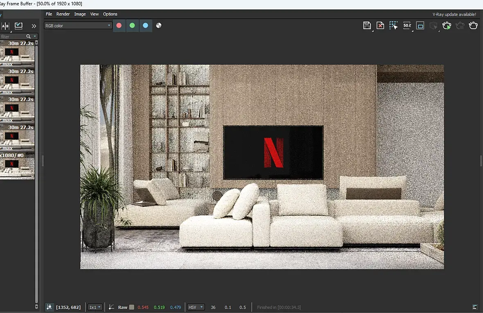Expand the history panel with double chevron

[34, 26]
